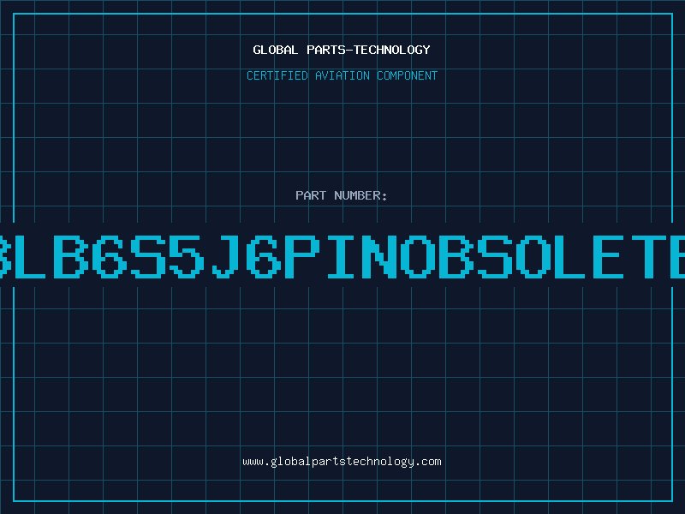Screen dimensions: 685x514
Task: Click the large part number string
Action: (342, 256)
